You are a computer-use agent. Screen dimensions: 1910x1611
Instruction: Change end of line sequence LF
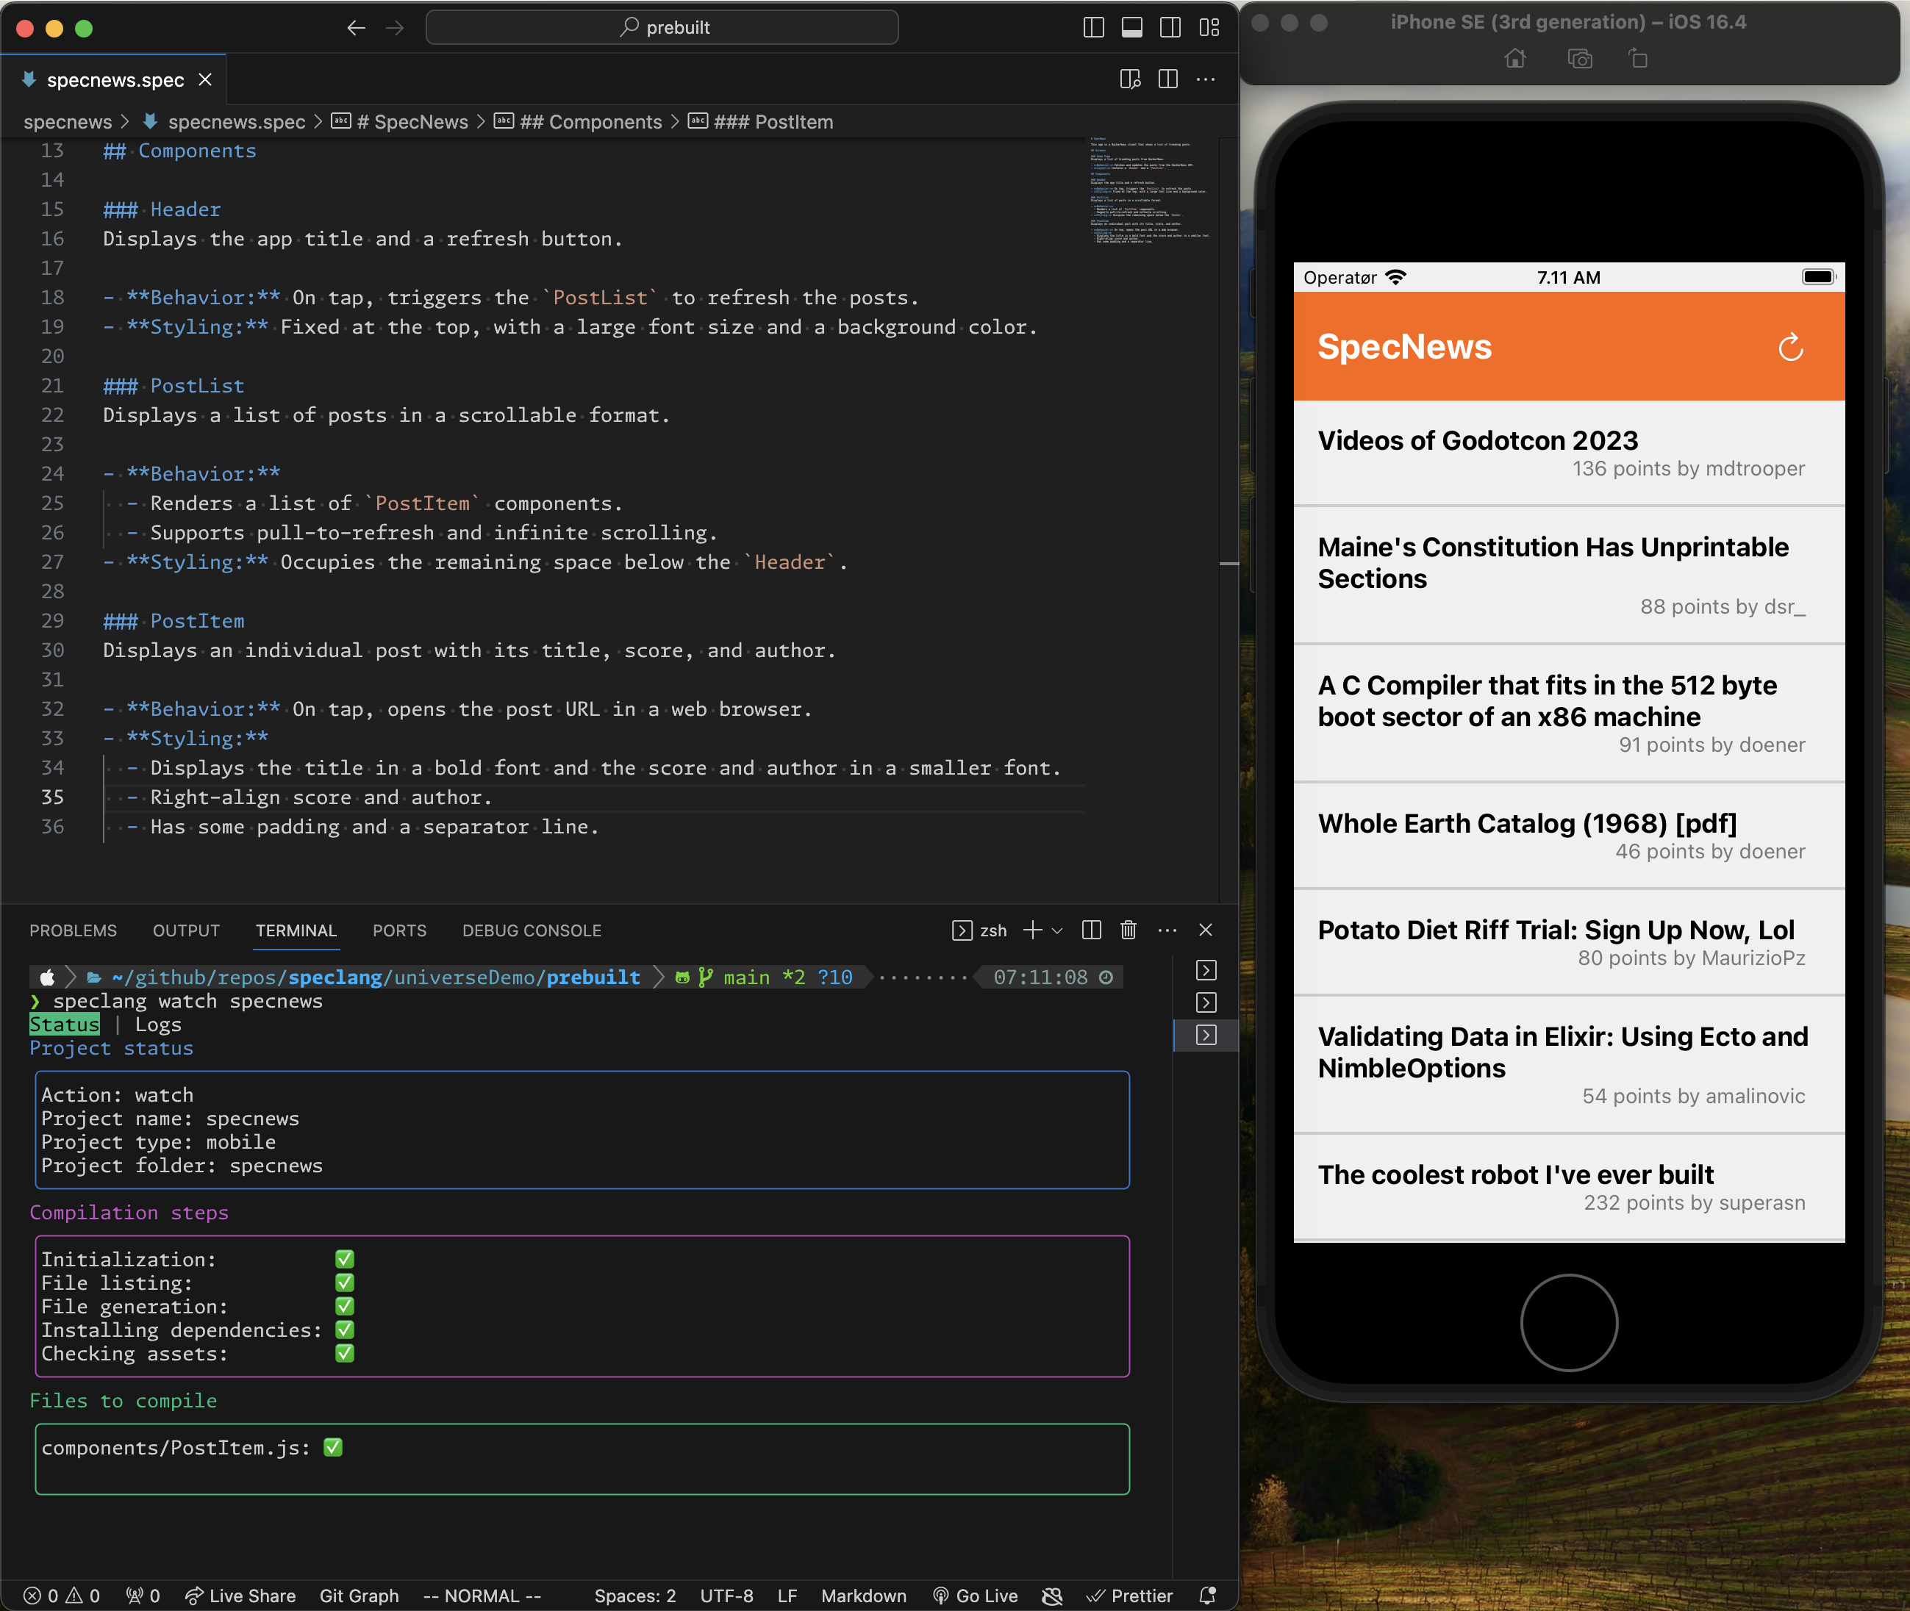787,1596
